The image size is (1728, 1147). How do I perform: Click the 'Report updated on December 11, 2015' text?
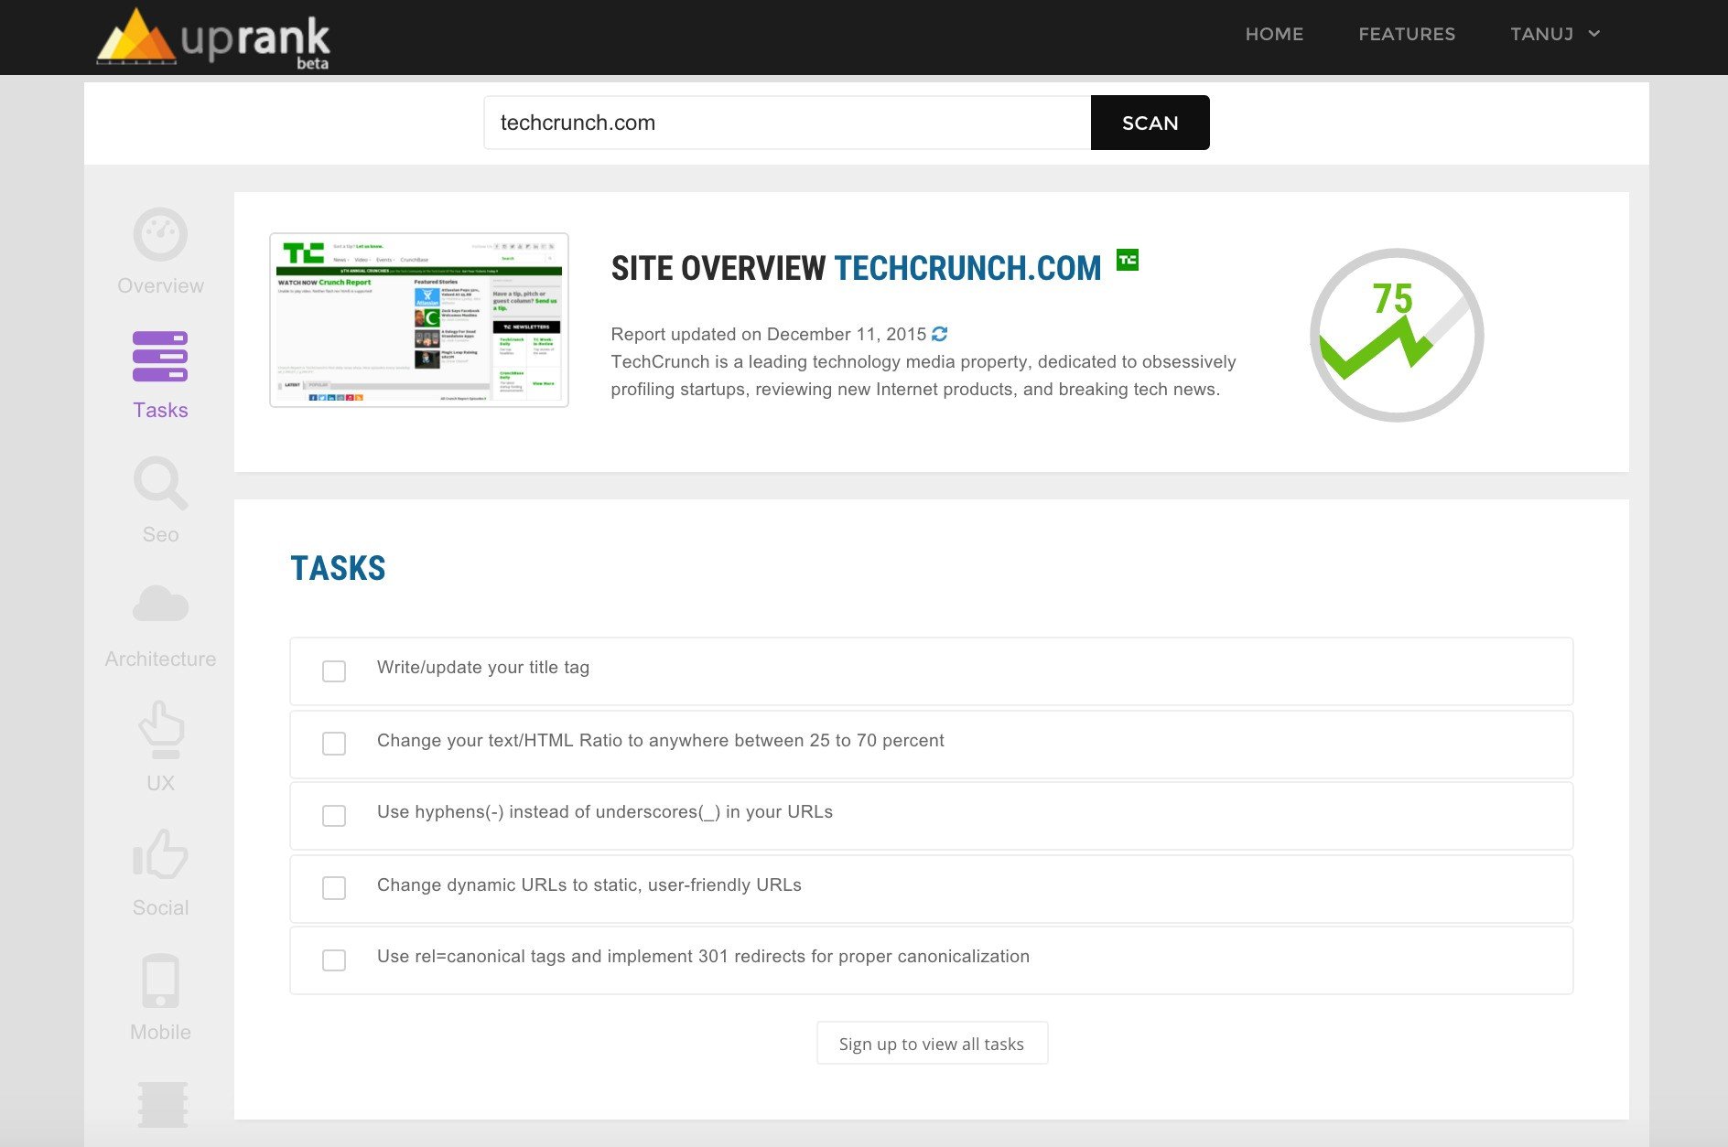tap(769, 334)
